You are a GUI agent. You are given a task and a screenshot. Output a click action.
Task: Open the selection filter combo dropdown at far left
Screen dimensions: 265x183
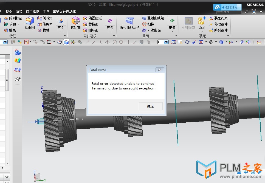tap(5, 42)
